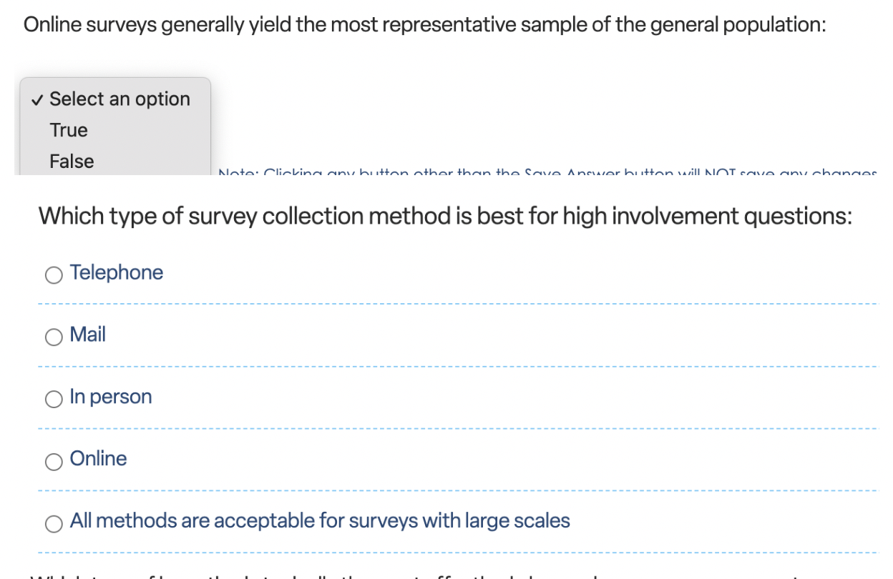Click the Mail answer label
This screenshot has height=579, width=893.
point(87,335)
